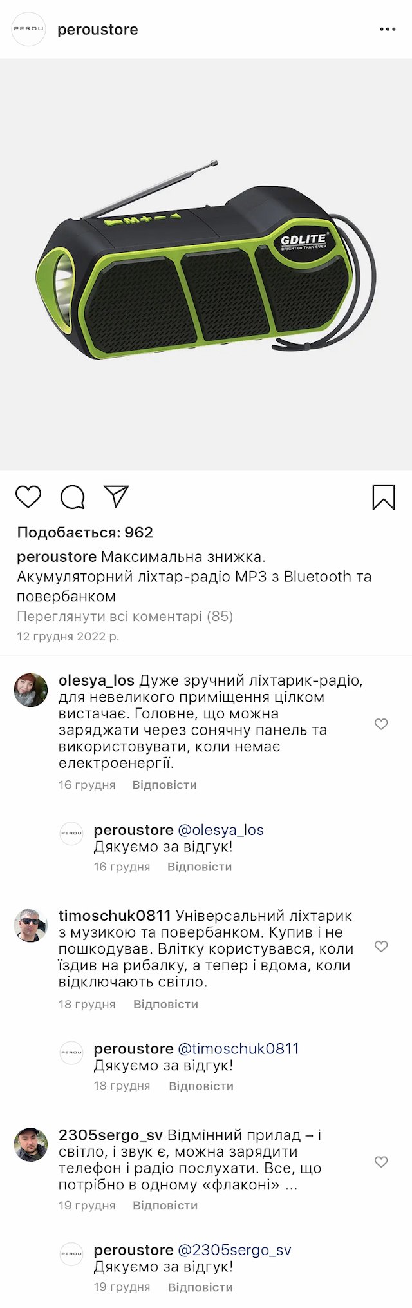Like the olesya_los comment

click(381, 724)
